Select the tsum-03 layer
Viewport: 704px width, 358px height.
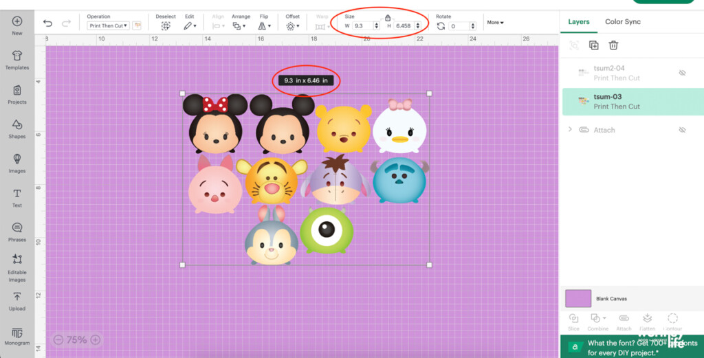point(633,102)
